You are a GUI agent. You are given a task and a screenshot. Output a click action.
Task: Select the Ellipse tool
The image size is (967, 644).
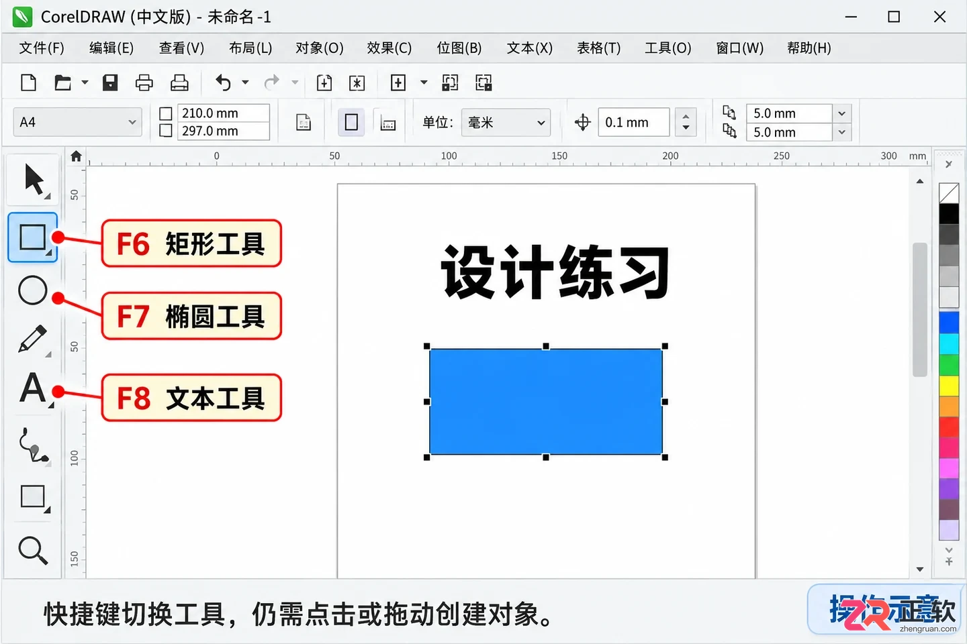click(x=33, y=290)
